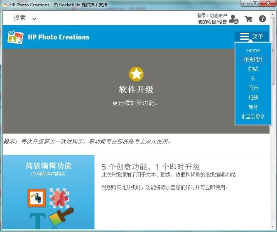
Task: Click the 5 个创意功能、1 个即时升级 heading
Action: pos(151,166)
